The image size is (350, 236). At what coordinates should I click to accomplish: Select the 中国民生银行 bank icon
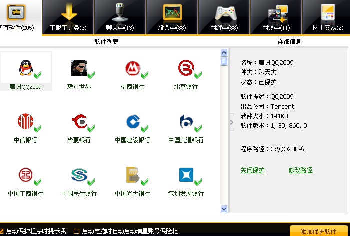[79, 175]
